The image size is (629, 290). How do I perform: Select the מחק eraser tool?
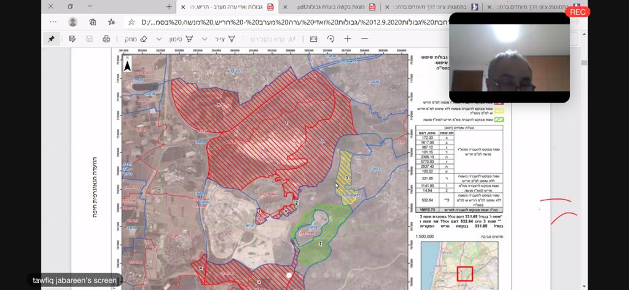[136, 39]
